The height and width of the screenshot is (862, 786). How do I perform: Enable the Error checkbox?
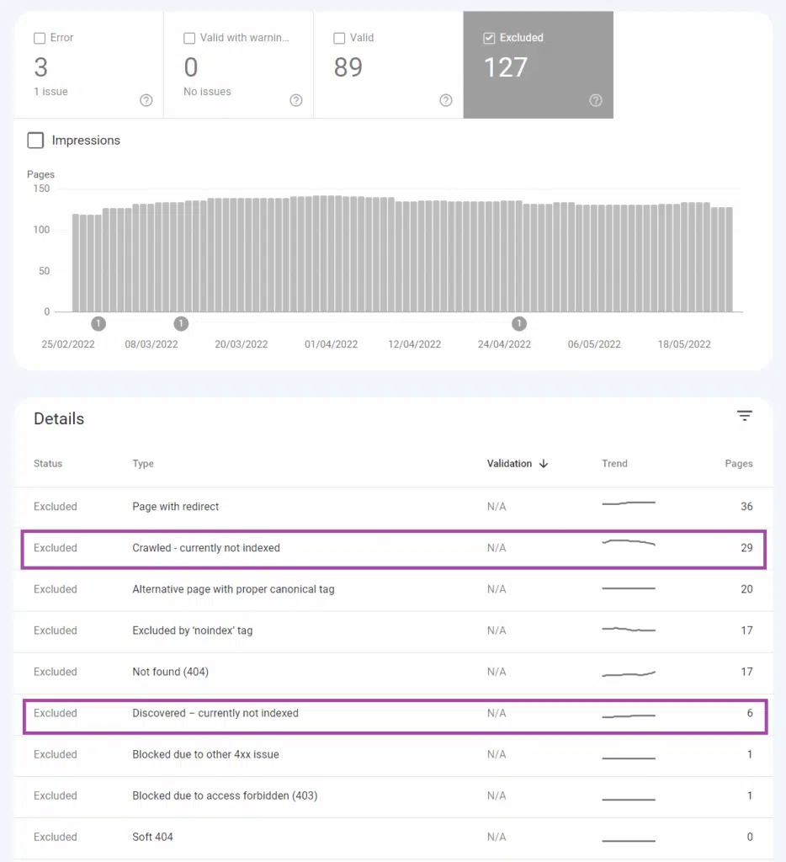pos(40,38)
